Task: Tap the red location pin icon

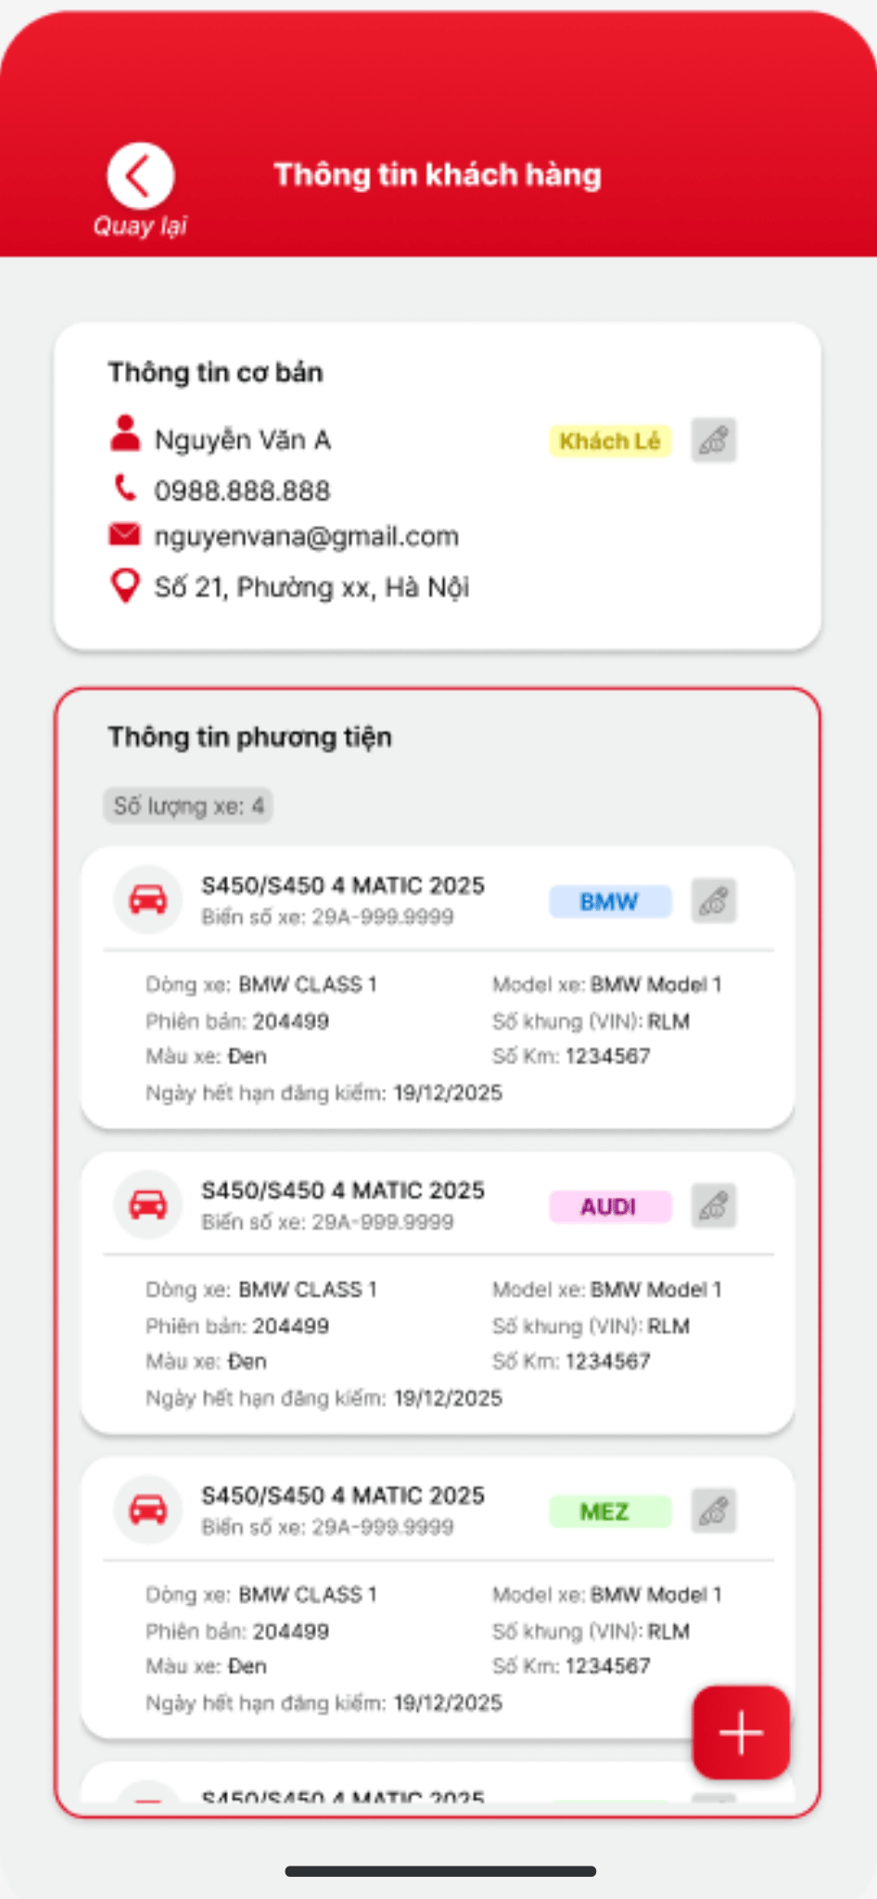Action: click(x=124, y=586)
